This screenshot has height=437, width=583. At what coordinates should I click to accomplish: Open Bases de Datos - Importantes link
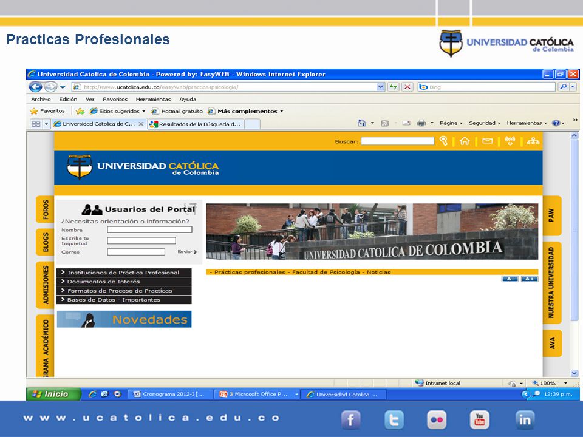coord(124,299)
